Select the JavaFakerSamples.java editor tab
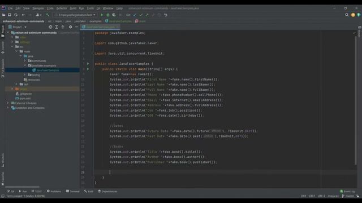Viewport: 362px width, 203px height. pos(100,27)
